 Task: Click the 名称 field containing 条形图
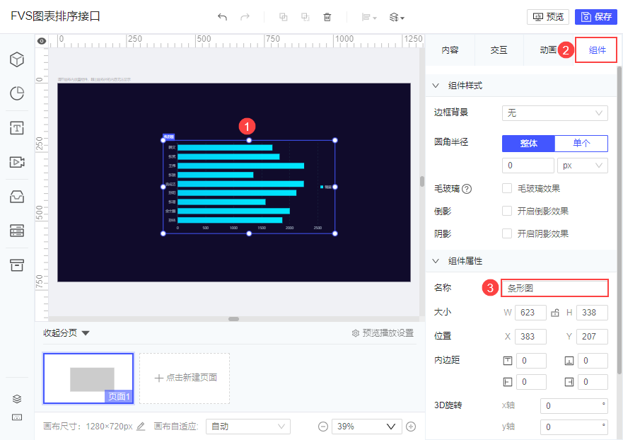pyautogui.click(x=554, y=288)
